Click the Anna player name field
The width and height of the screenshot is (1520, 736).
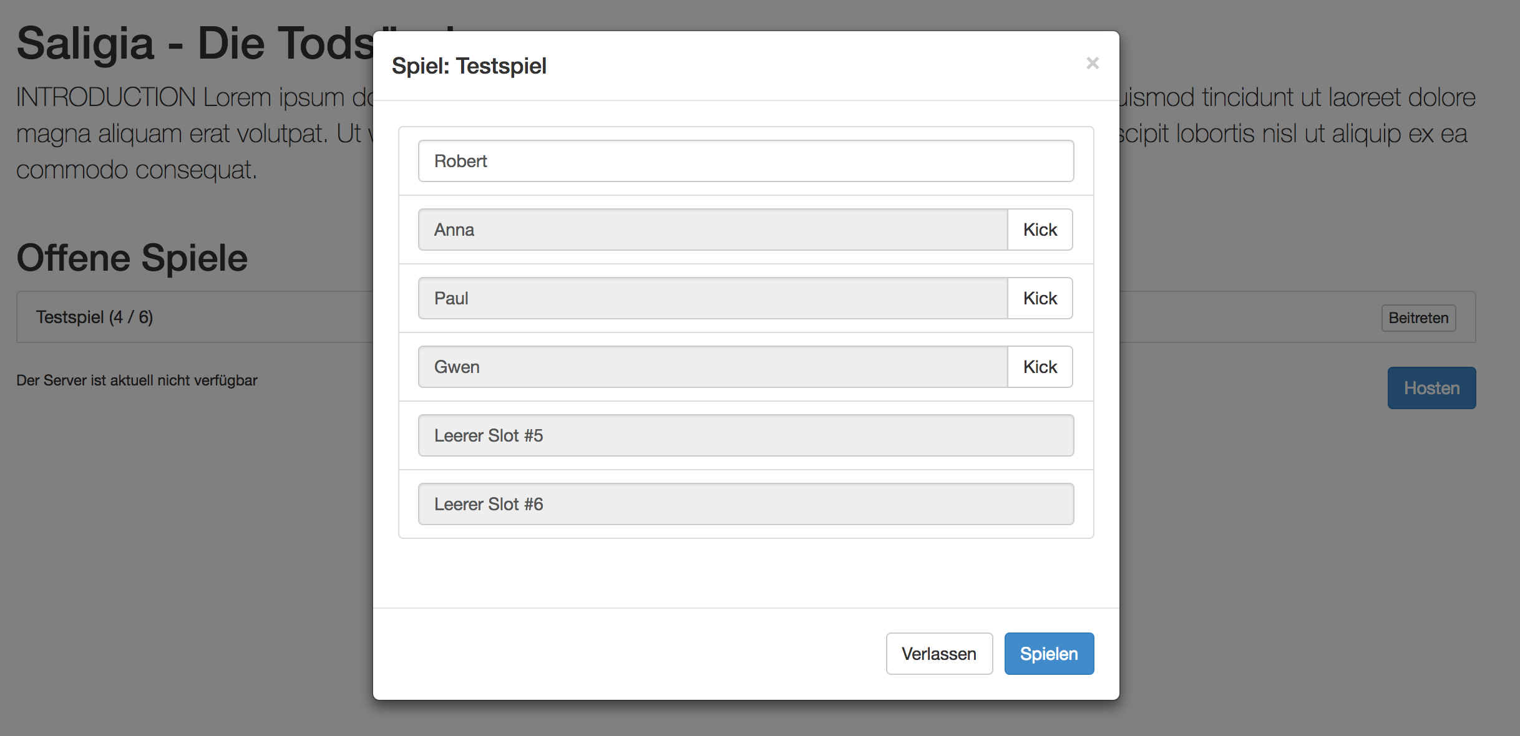tap(713, 230)
